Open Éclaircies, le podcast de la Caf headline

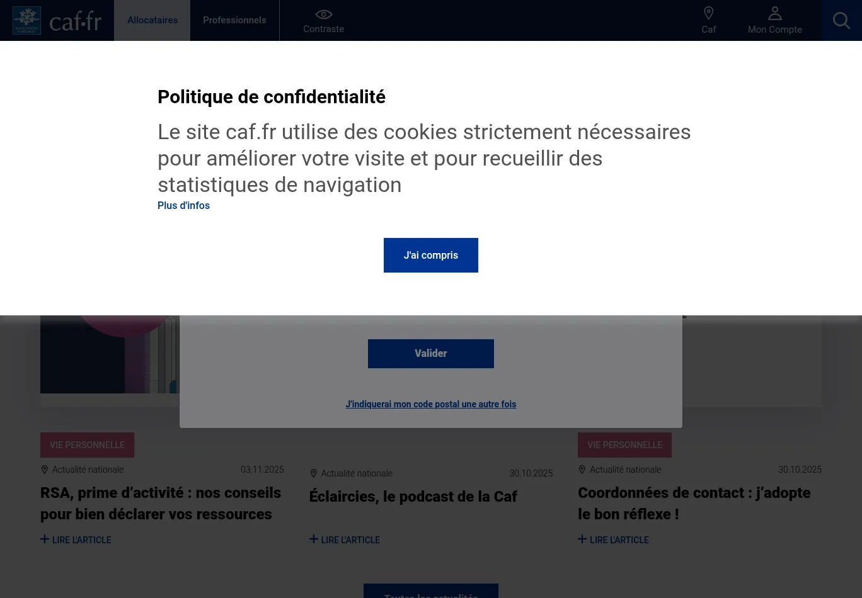pyautogui.click(x=413, y=497)
